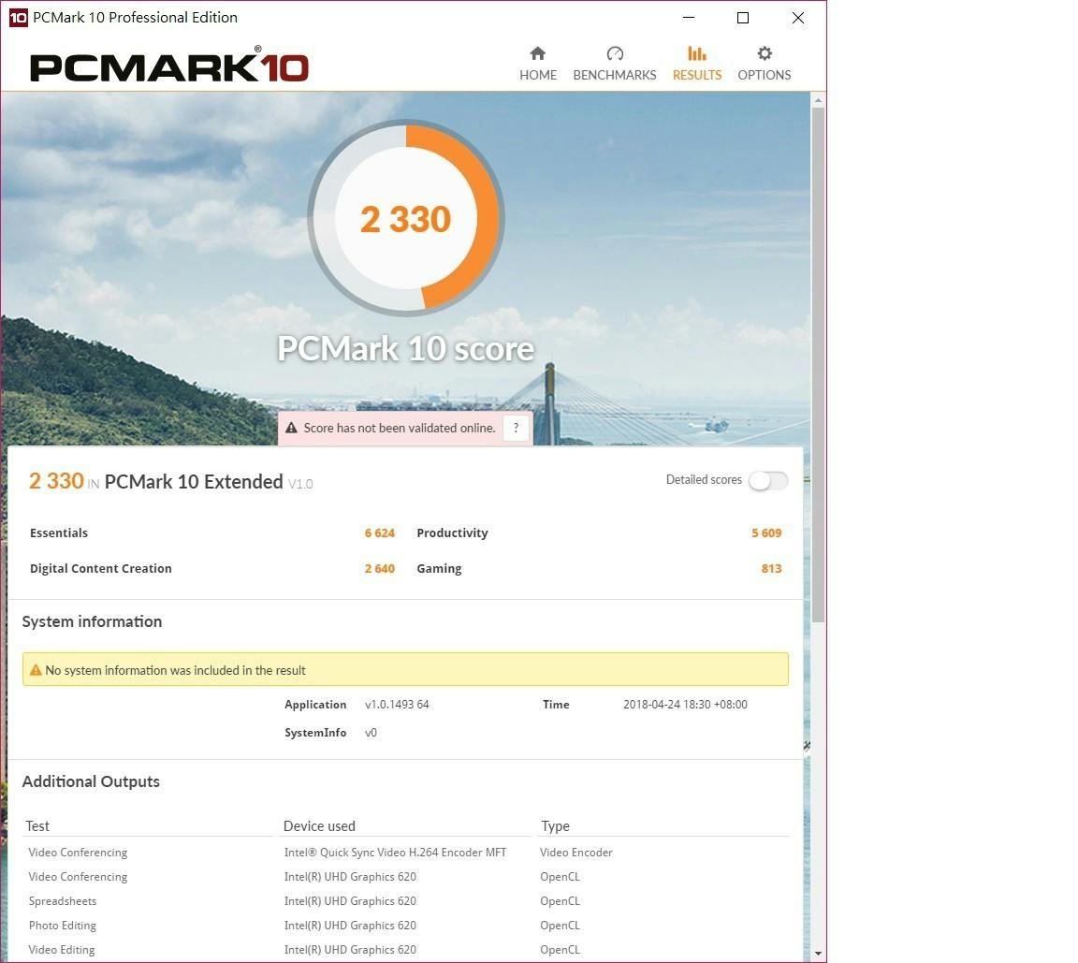Viewport: 1078px width, 963px height.
Task: Click the Digital Content Creation score 2 640
Action: (x=379, y=569)
